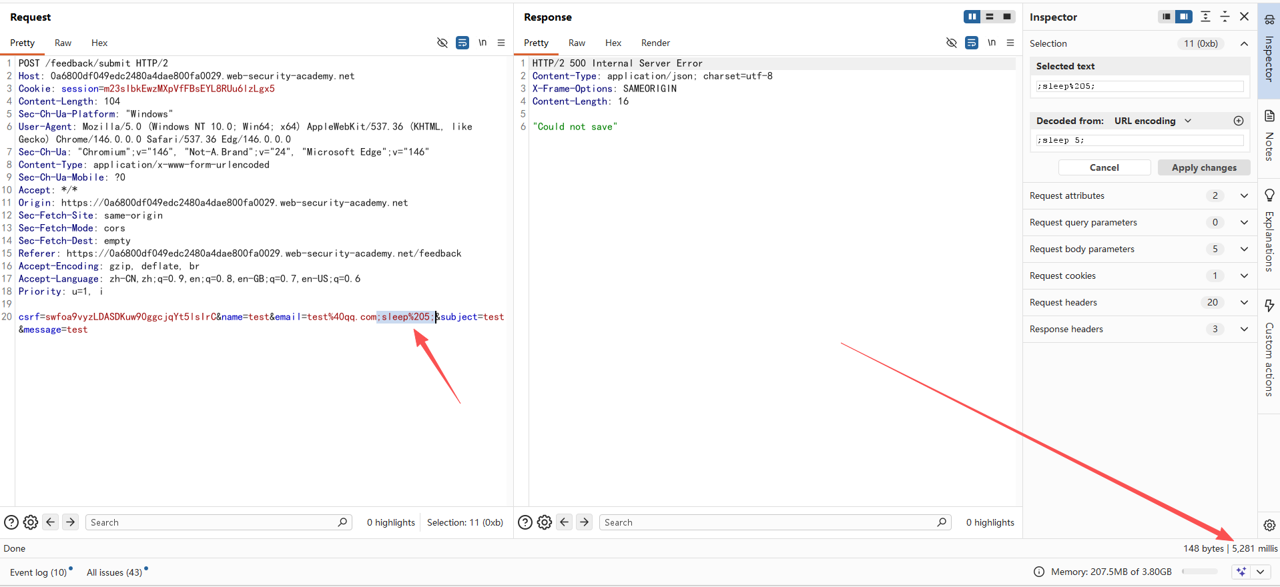The image size is (1280, 587).
Task: Hide non-printable characters in Request panel
Action: pos(442,43)
